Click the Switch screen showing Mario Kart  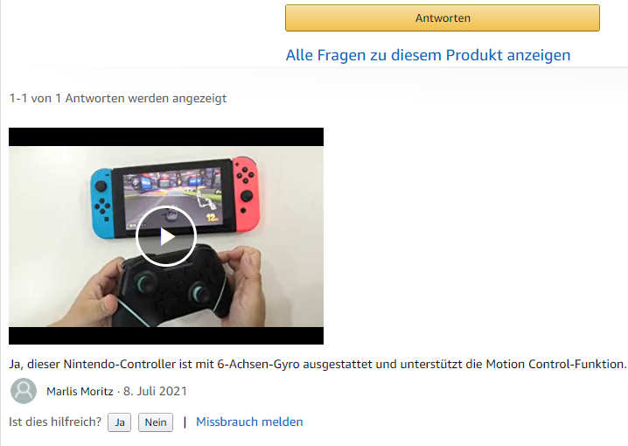[172, 199]
